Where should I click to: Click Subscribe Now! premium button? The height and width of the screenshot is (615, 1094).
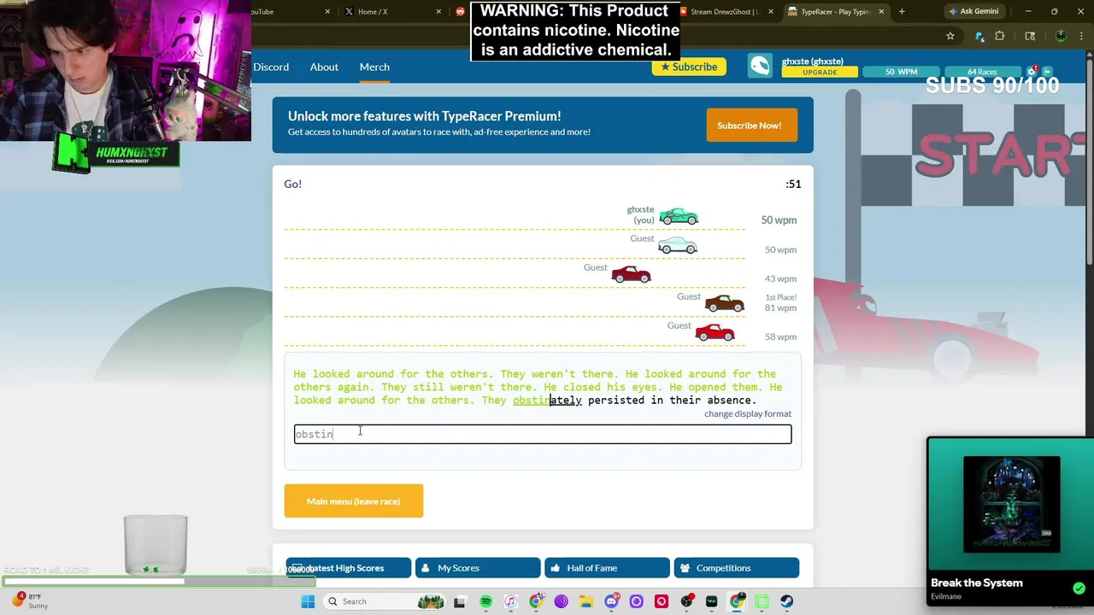tap(752, 126)
